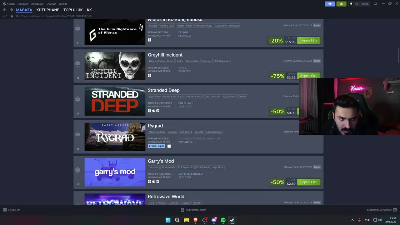The image size is (400, 225).
Task: Open the Stranded Deep thumbnail
Action: [x=115, y=101]
